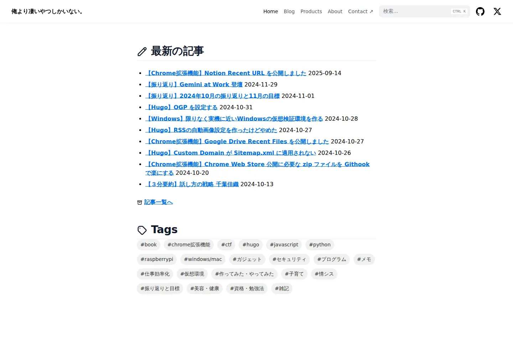The height and width of the screenshot is (356, 513).
Task: Open the Blog navigation item
Action: pyautogui.click(x=289, y=11)
